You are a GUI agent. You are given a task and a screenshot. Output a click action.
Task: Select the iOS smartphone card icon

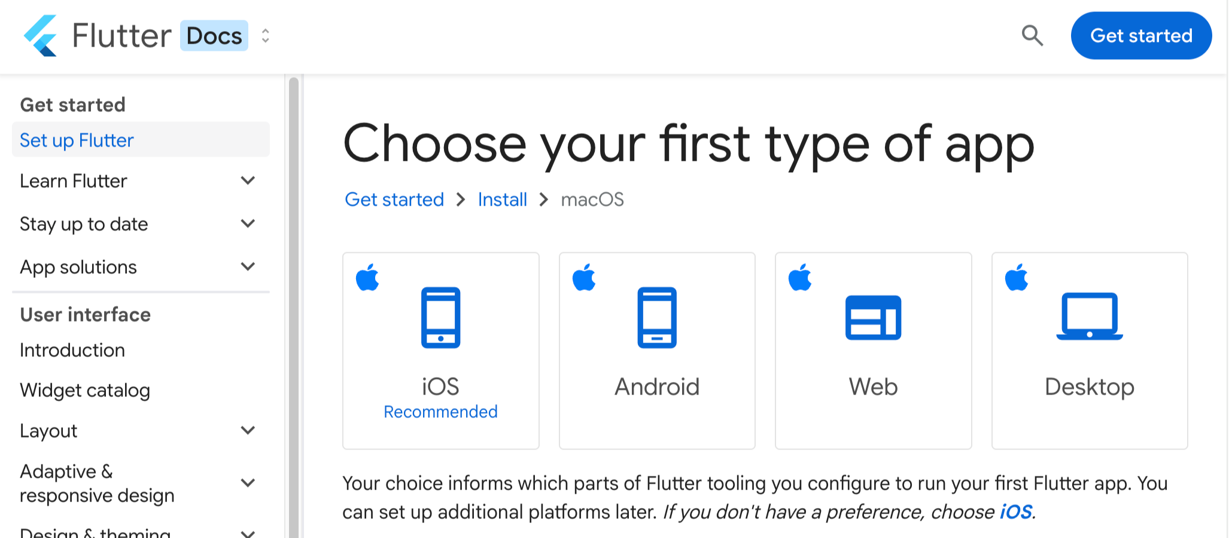pos(441,318)
